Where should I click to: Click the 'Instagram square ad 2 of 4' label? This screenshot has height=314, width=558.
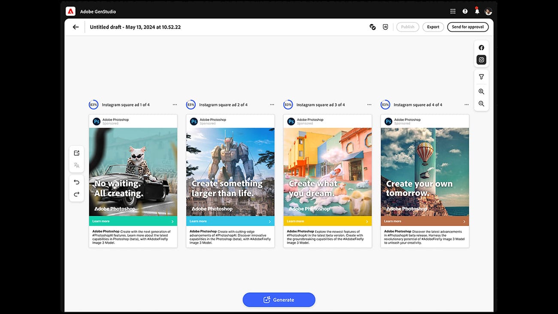tap(223, 105)
